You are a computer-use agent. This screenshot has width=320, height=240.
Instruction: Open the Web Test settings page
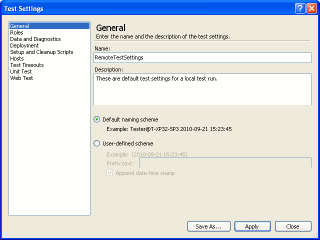(21, 78)
